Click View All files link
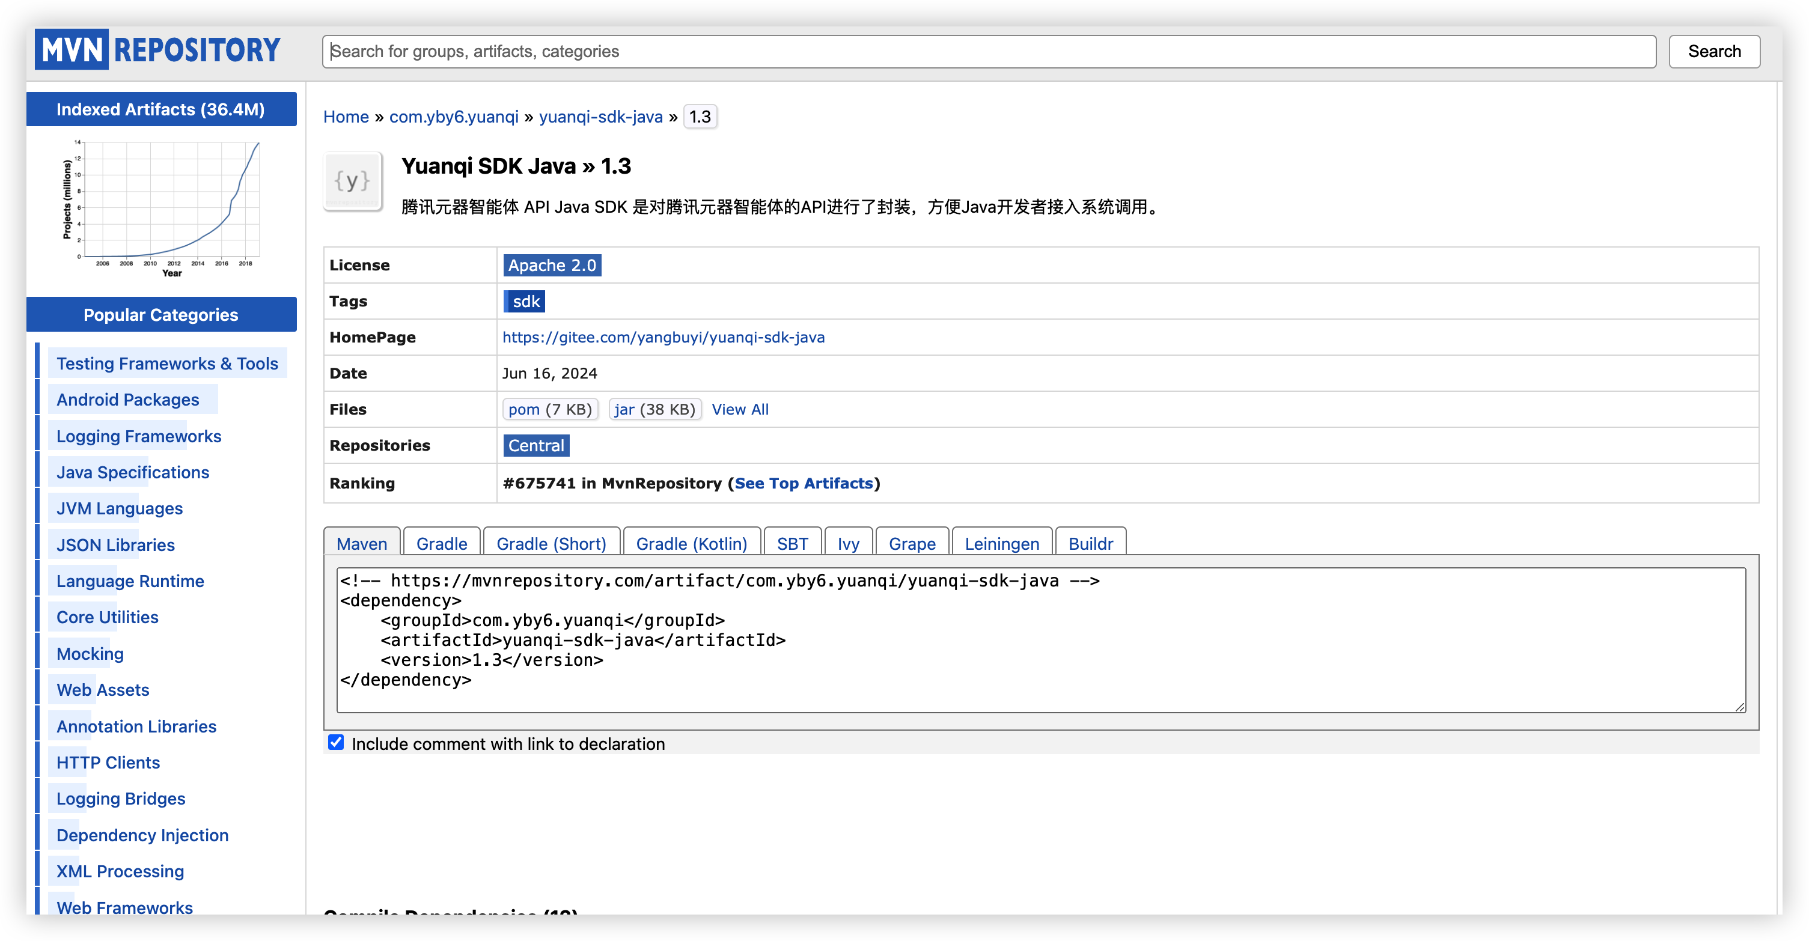 tap(740, 409)
